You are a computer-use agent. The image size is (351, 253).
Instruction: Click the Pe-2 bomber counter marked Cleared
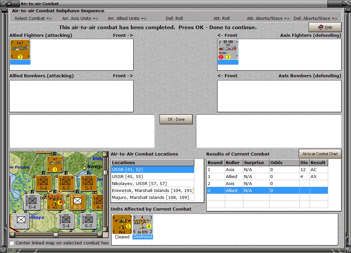click(x=122, y=224)
